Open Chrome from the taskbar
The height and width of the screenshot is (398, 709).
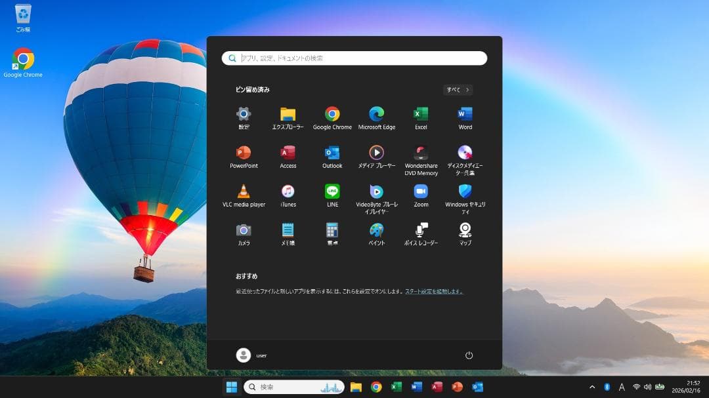pyautogui.click(x=376, y=387)
